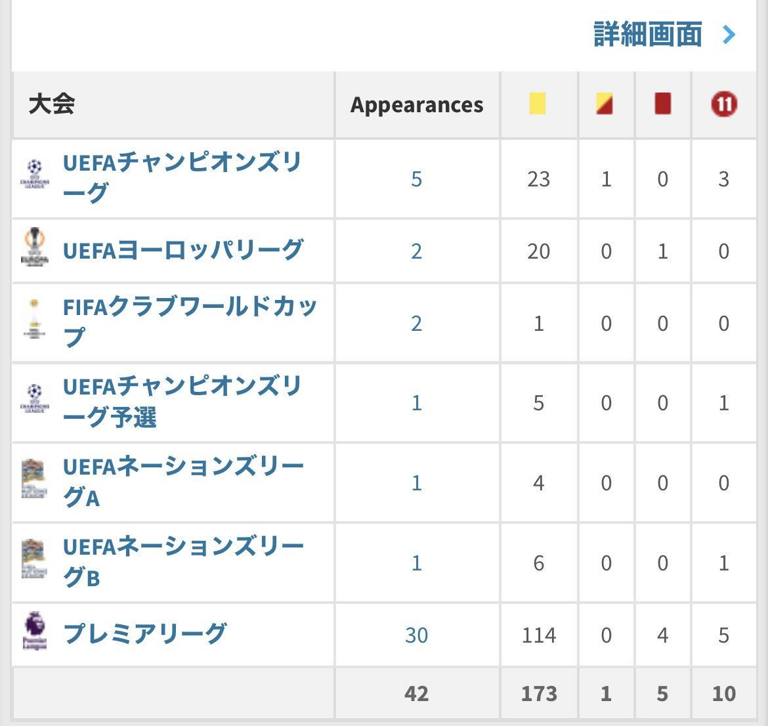This screenshot has height=726, width=768.
Task: Click the 大会 column header
Action: (52, 104)
